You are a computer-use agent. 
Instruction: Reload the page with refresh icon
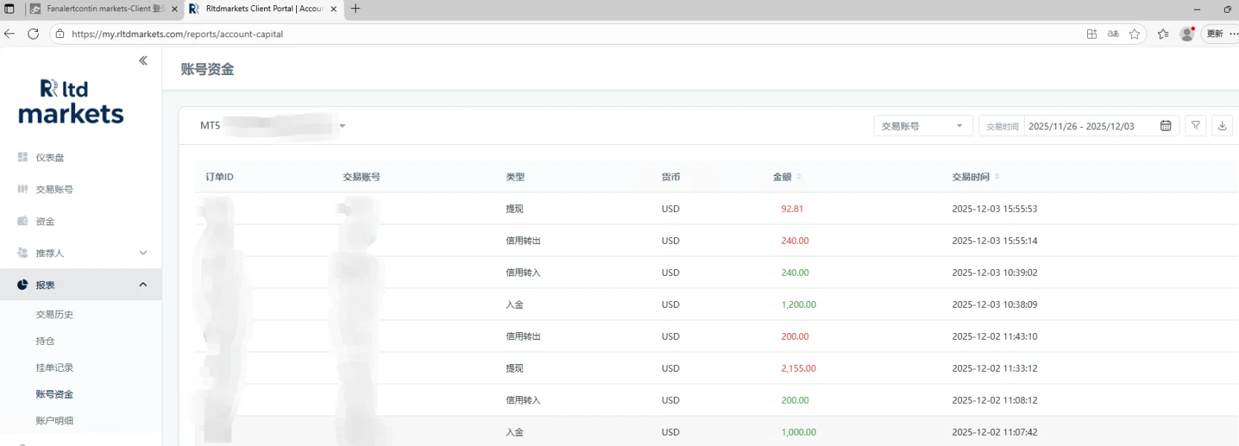33,33
